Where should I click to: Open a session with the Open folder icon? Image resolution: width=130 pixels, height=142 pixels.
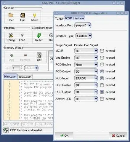point(11,15)
